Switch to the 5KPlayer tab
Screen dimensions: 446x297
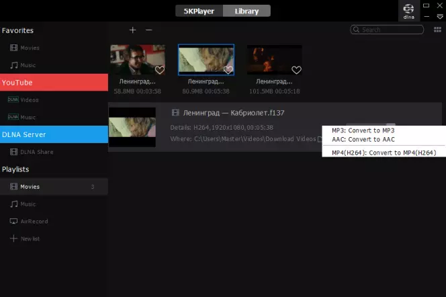pyautogui.click(x=199, y=11)
